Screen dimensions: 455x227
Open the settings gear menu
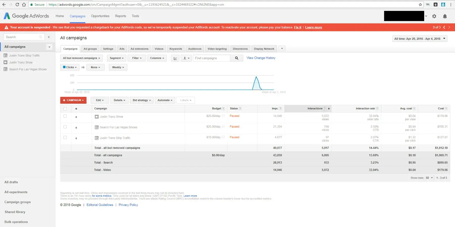coord(434,16)
